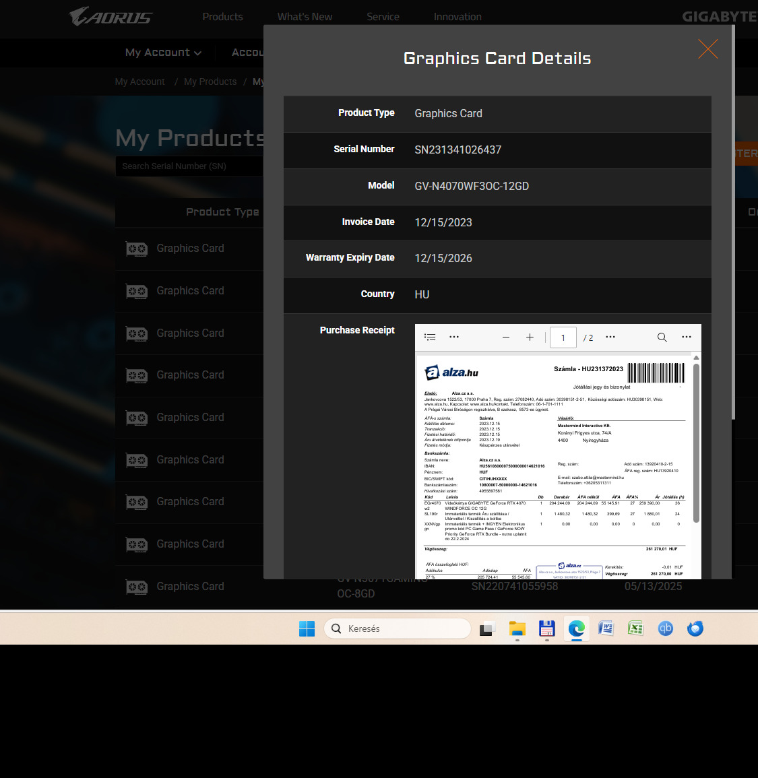Open qBittorrent from taskbar
The height and width of the screenshot is (778, 758).
[665, 628]
